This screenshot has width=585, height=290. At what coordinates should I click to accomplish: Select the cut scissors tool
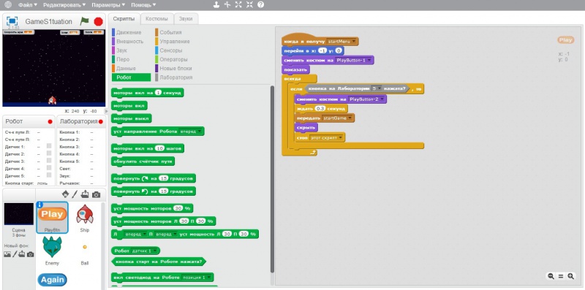(x=227, y=5)
